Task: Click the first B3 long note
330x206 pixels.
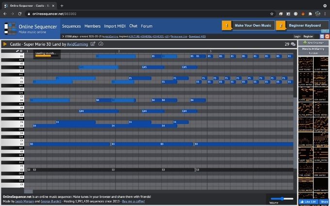Action: click(70, 144)
